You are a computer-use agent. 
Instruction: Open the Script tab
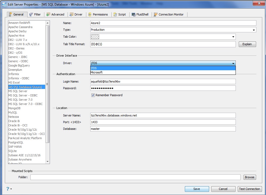click(x=120, y=14)
